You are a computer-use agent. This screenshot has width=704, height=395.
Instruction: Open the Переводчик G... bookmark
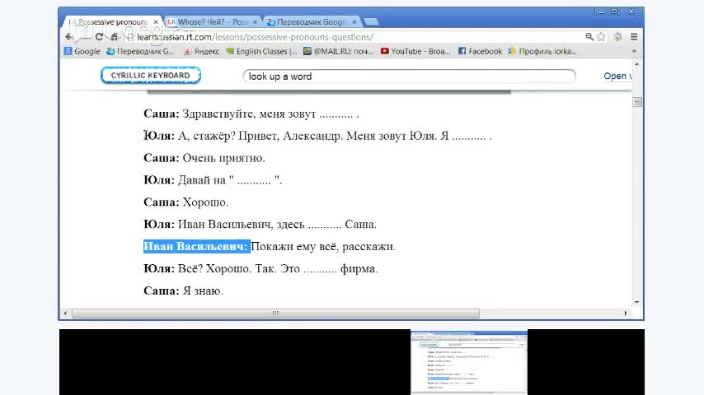tap(140, 51)
